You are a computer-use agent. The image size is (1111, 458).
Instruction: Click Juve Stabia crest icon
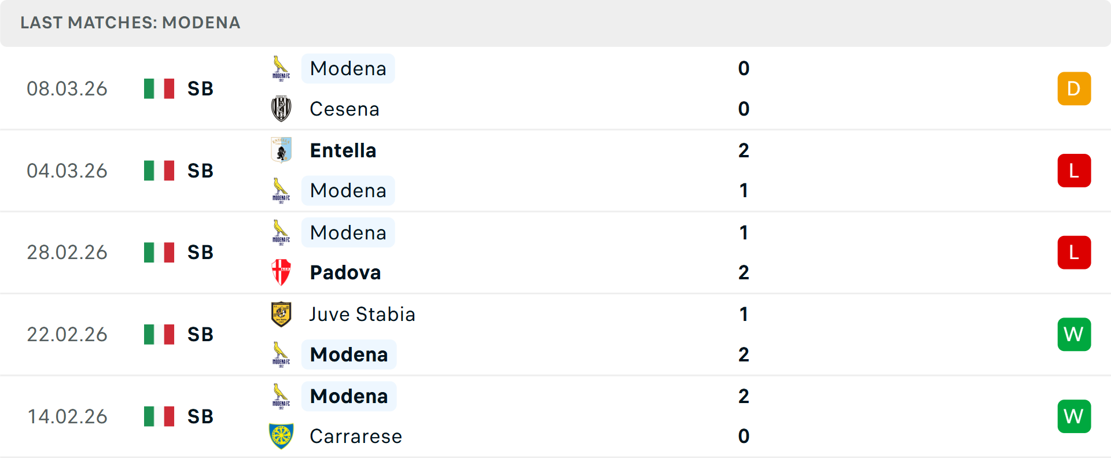[281, 314]
